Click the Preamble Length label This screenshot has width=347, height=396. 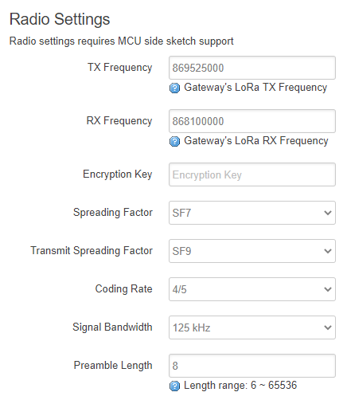coord(113,366)
